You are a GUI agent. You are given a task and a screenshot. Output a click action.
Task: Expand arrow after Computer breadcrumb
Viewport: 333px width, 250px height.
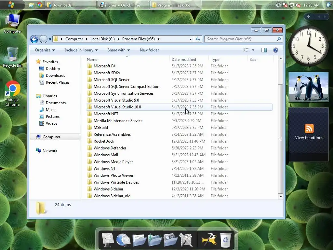(87, 39)
